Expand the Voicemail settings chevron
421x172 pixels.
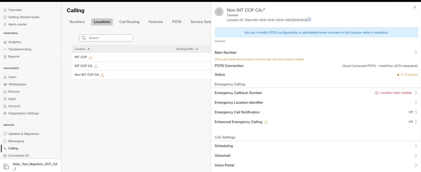coord(416,156)
